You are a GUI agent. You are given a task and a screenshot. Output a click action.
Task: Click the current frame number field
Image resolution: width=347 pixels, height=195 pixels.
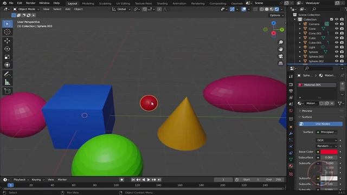coord(223,180)
